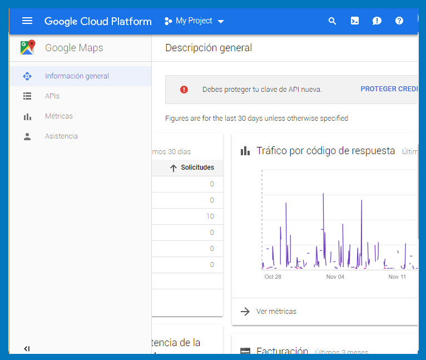Viewport: 426px width, 360px height.
Task: Click the Nov 04 axis label
Action: tap(335, 277)
